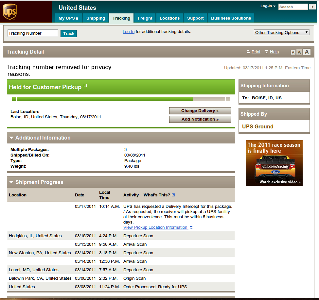Click the BOISE, ID, US destination text
Viewport: 319px width, 300px height.
pos(267,98)
